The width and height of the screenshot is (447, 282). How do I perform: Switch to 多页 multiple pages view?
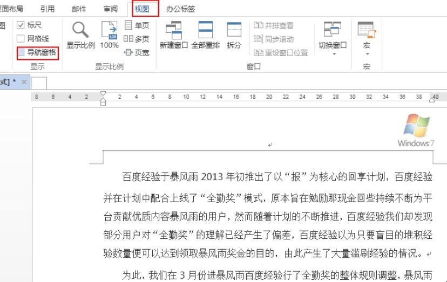click(137, 39)
